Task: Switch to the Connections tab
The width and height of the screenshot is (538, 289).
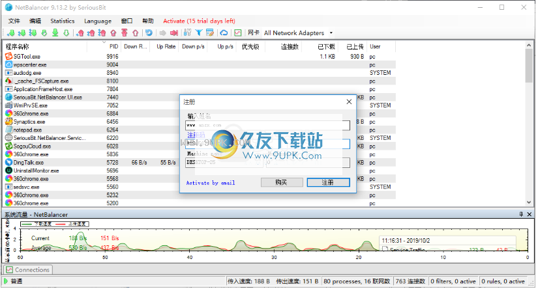Action: point(28,270)
